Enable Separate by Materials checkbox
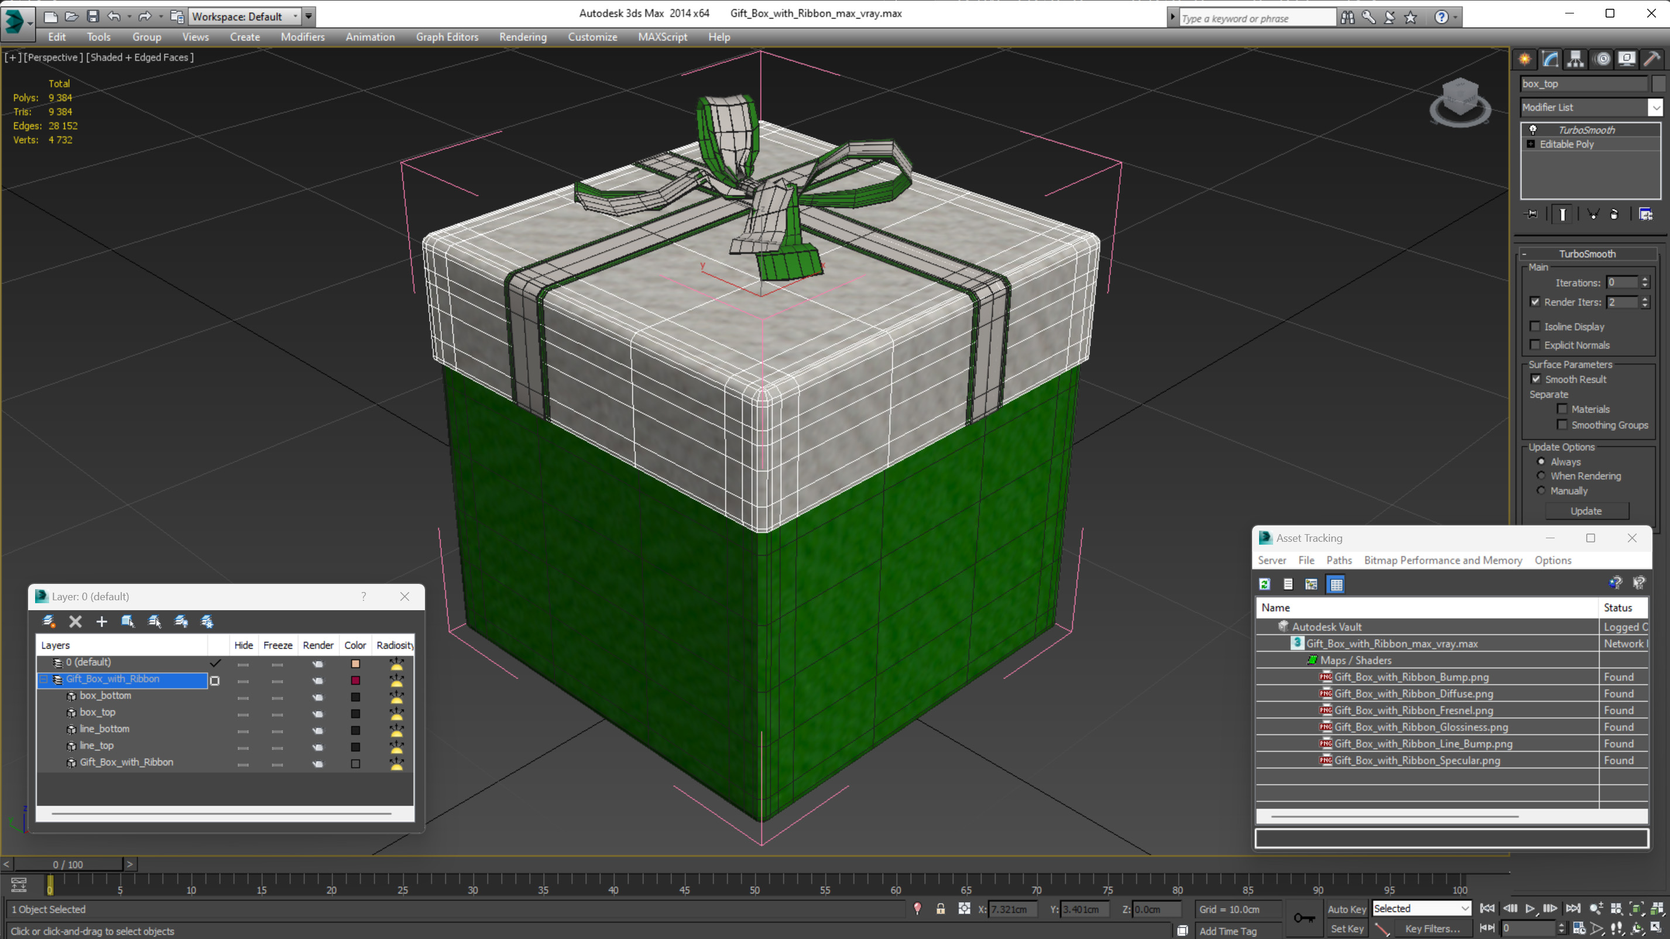 pos(1562,409)
